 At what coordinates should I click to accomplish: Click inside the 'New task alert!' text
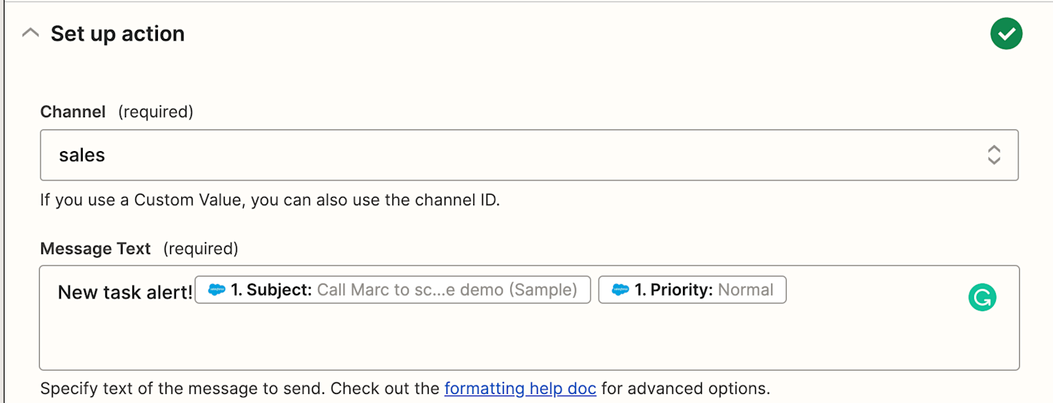(125, 292)
